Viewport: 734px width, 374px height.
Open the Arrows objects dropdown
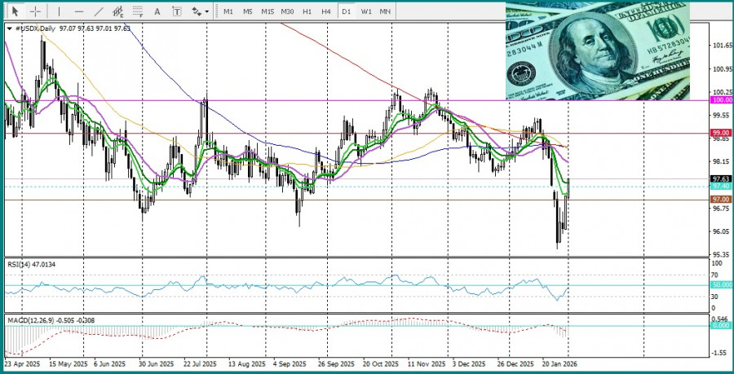200,11
